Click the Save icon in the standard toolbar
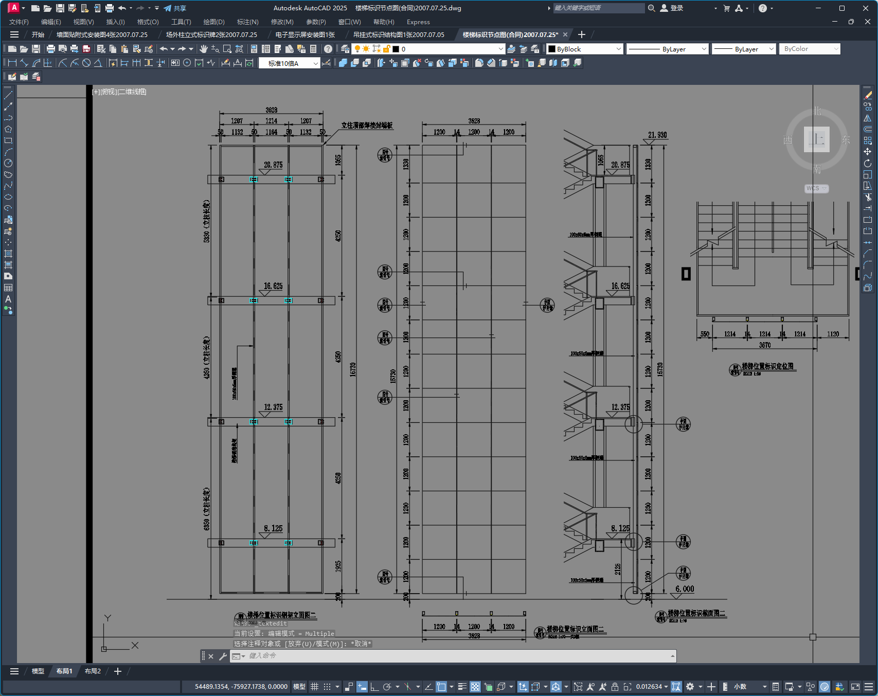The height and width of the screenshot is (696, 878). click(36, 49)
